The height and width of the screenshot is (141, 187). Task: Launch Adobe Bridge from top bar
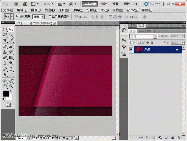click(16, 4)
